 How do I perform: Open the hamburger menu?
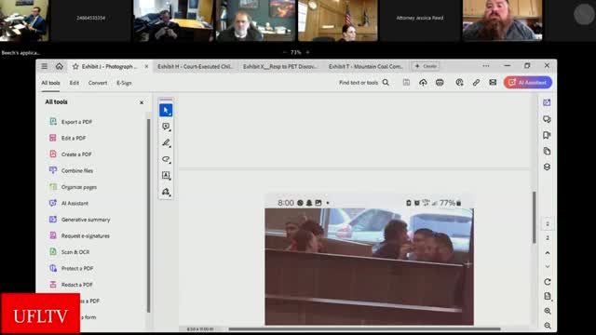click(45, 66)
